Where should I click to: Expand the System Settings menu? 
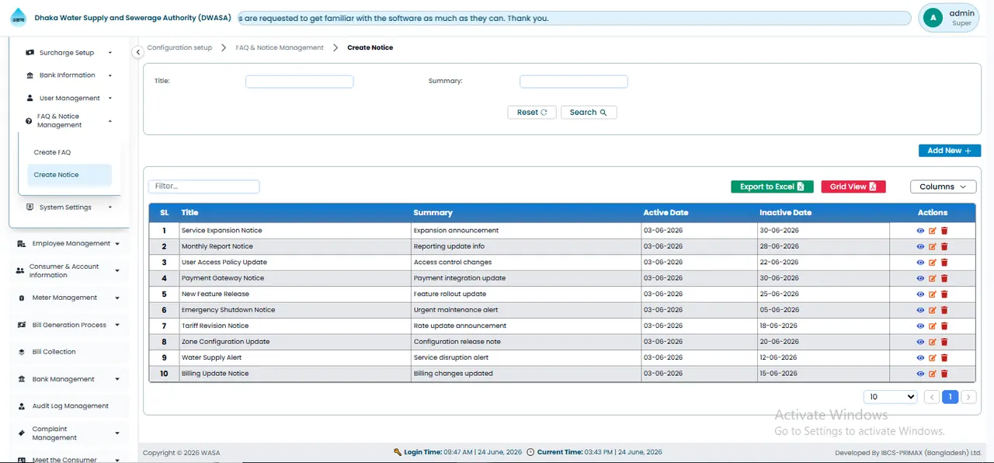point(70,207)
